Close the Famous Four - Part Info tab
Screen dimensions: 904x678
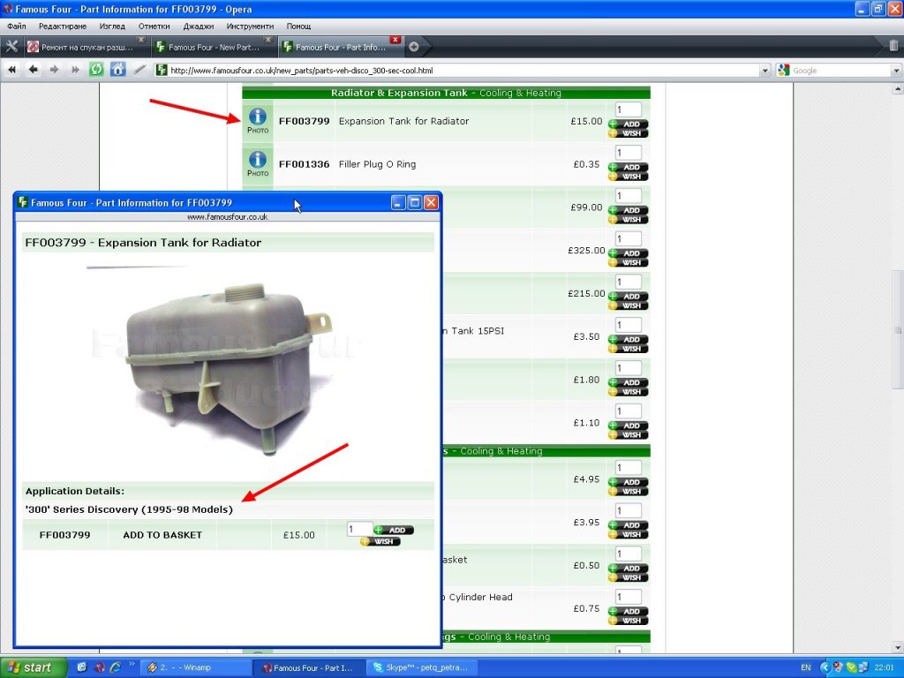[395, 40]
